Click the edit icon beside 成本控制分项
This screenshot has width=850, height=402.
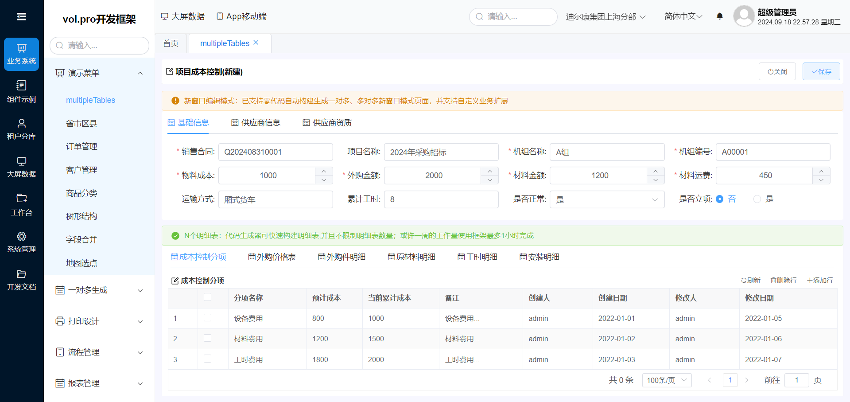click(175, 281)
